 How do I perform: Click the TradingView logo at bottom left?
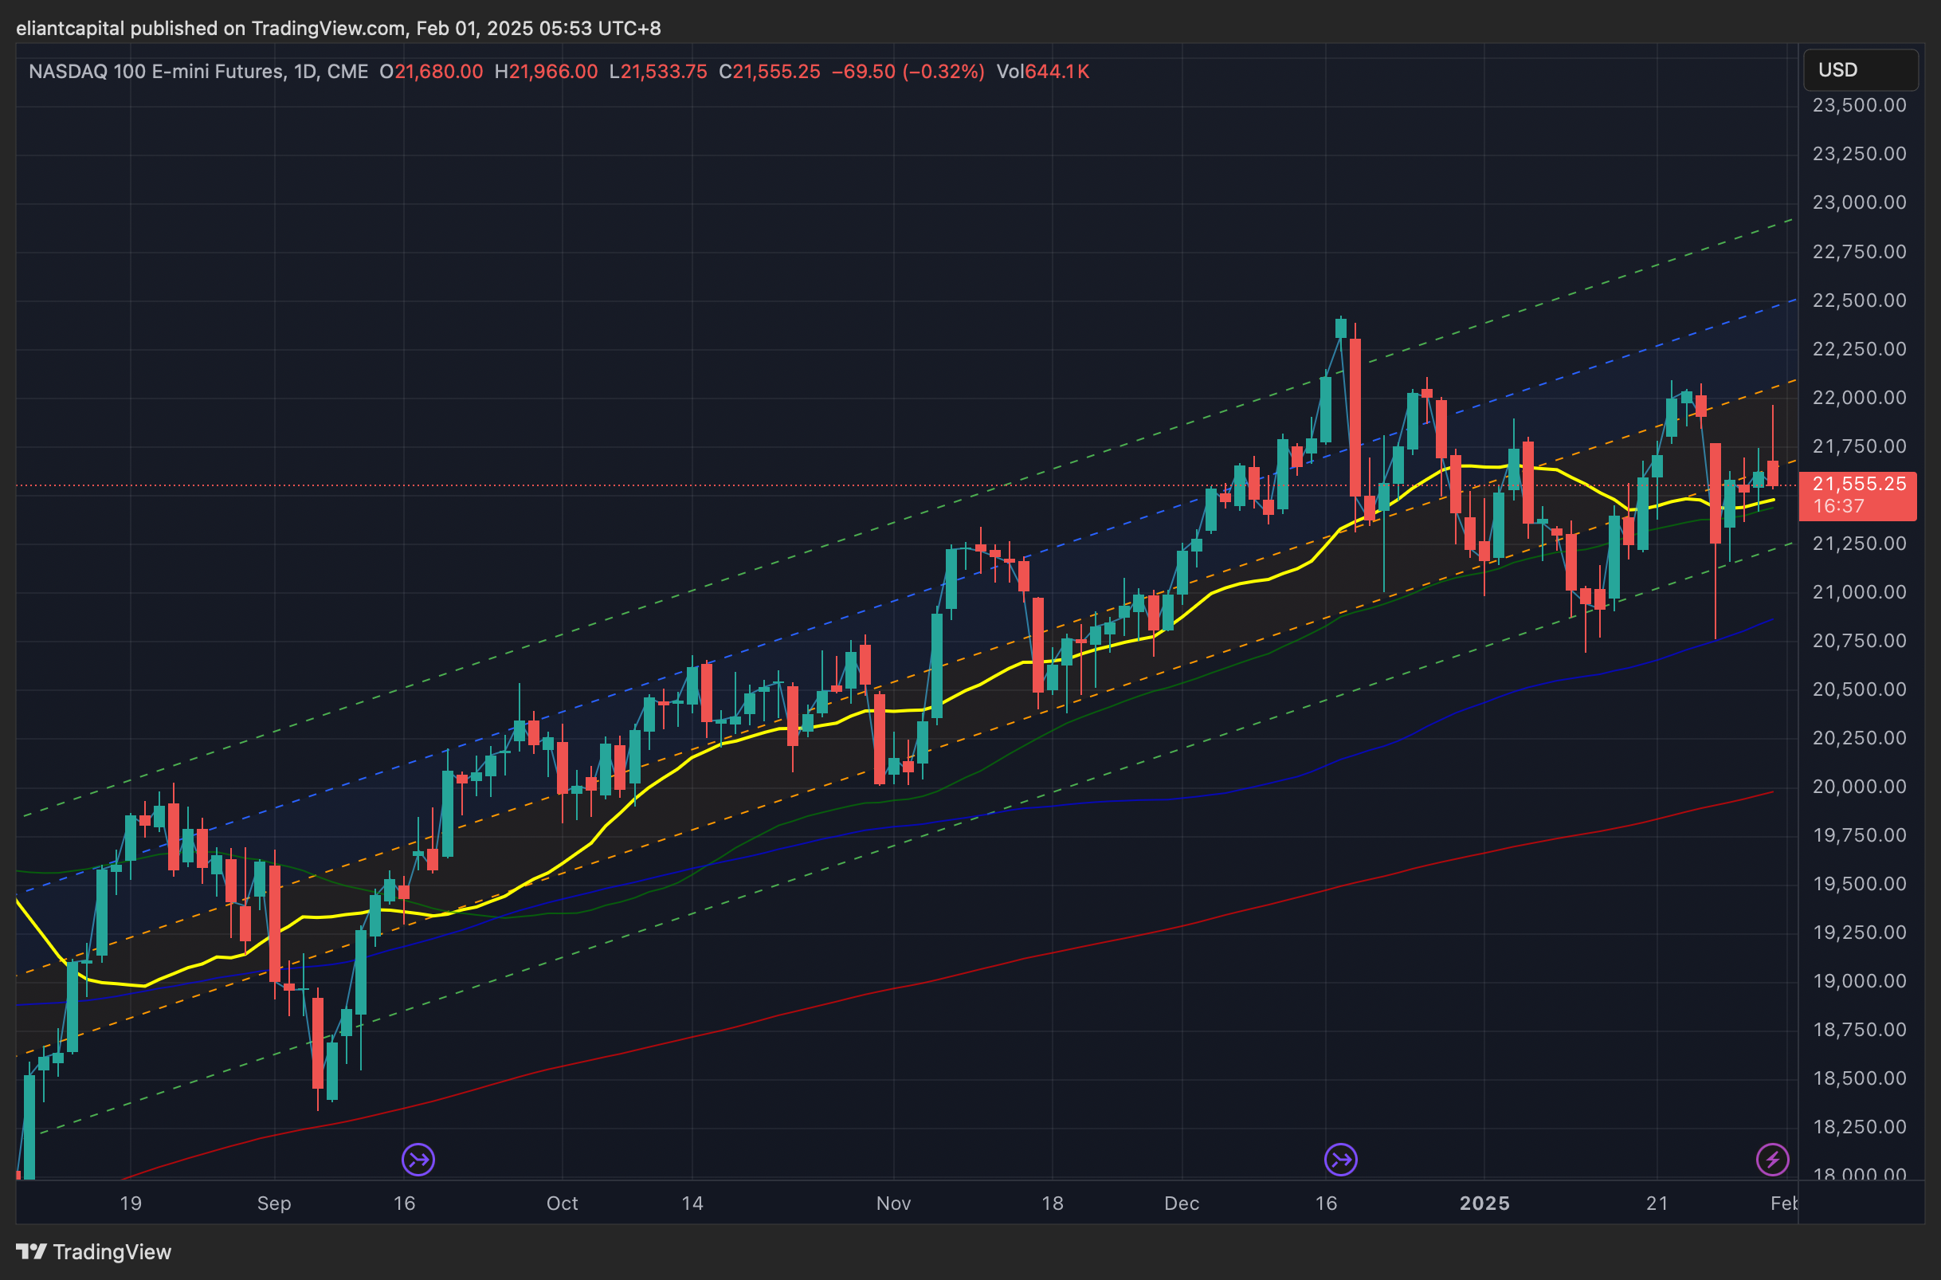click(x=93, y=1251)
